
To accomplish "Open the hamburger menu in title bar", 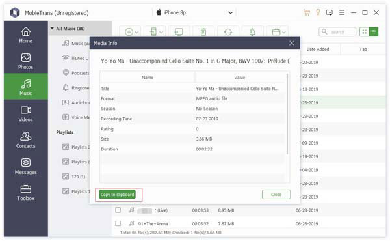I will tap(342, 12).
